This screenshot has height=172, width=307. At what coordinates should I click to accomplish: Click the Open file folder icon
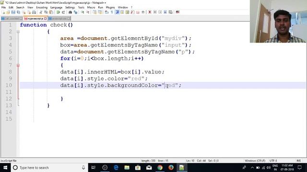8,12
